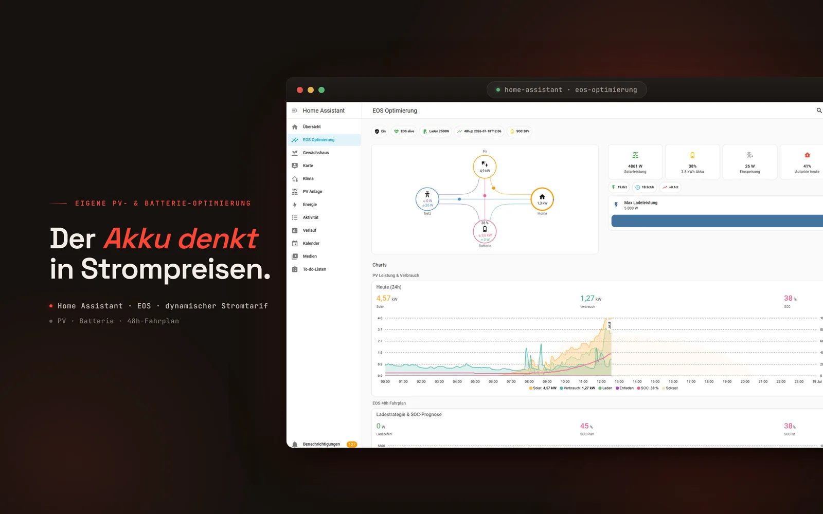Click the 'Laden 2500W' chip
The width and height of the screenshot is (823, 514).
click(x=436, y=132)
